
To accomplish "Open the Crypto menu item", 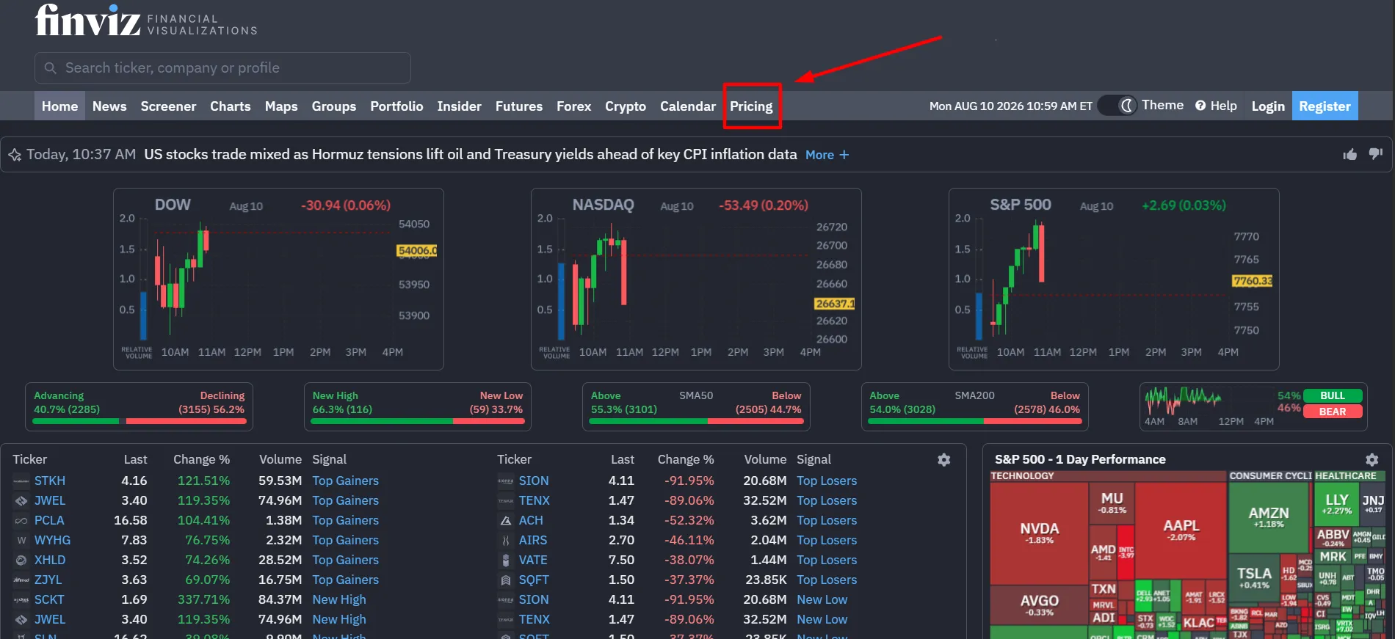I will click(626, 106).
